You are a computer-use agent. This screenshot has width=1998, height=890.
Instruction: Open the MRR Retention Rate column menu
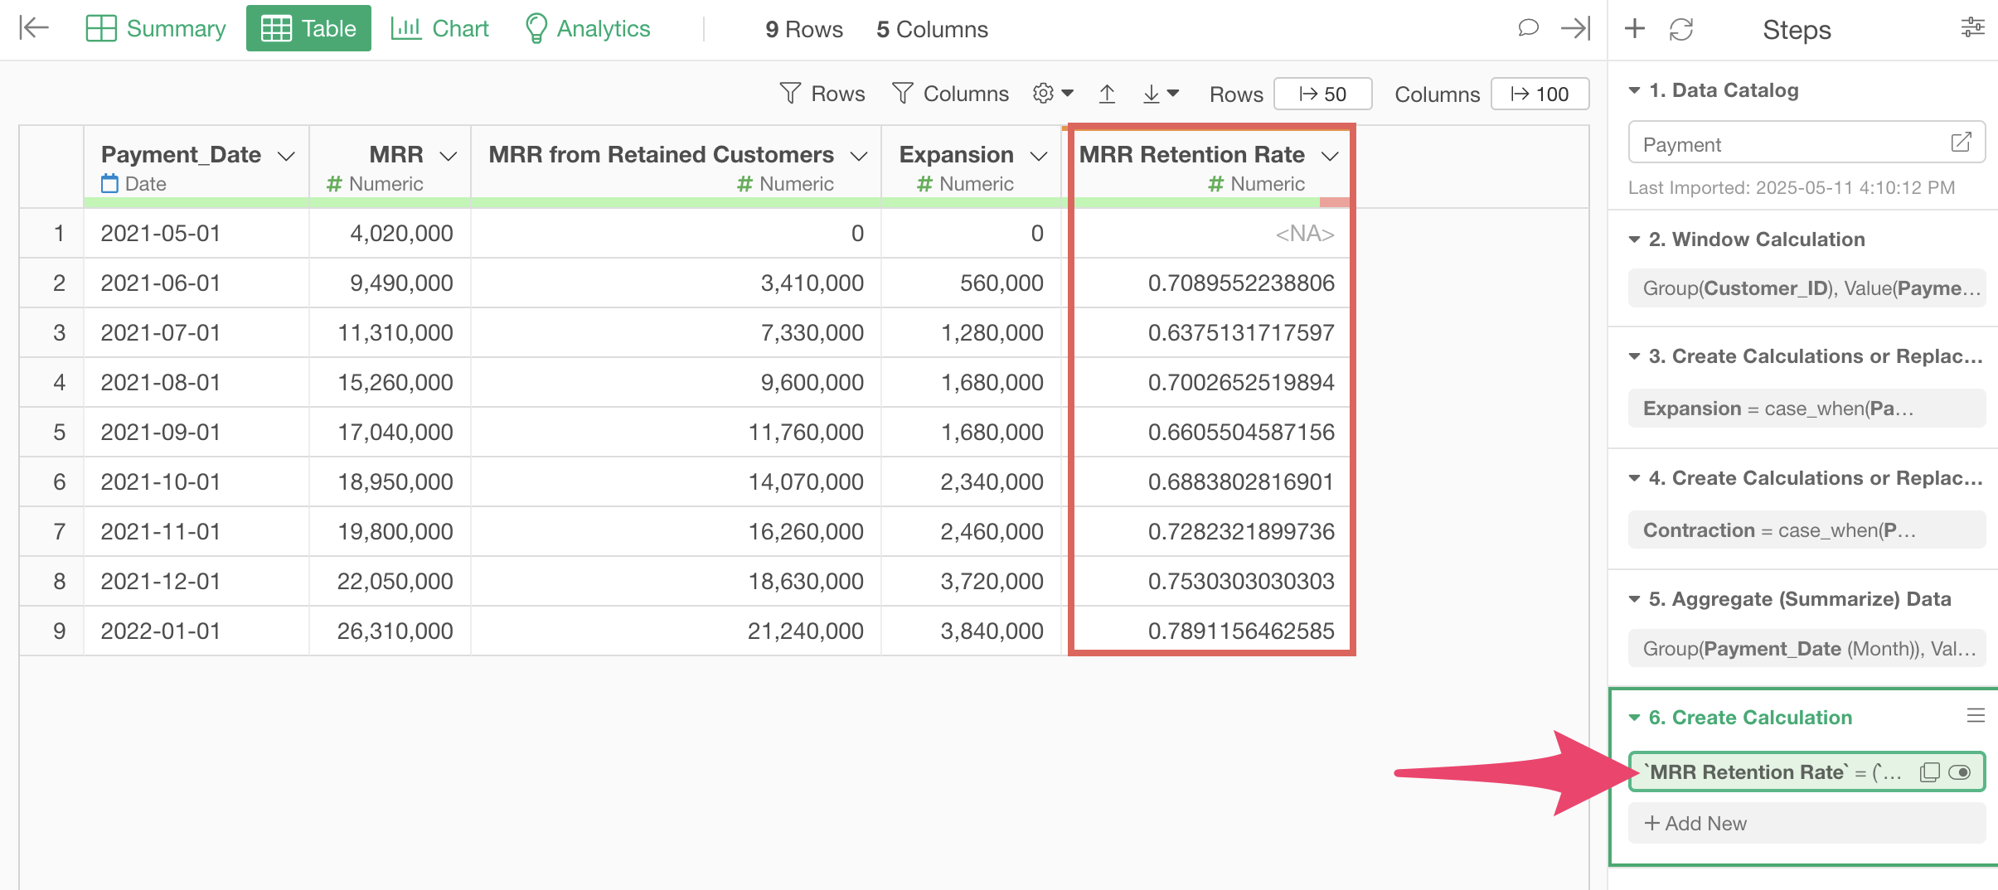[1330, 156]
